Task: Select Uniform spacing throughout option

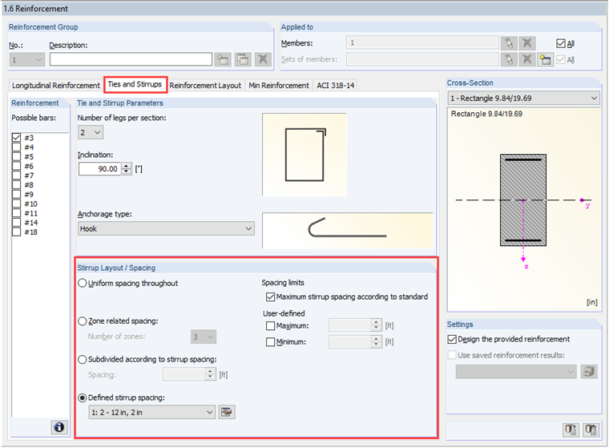Action: (x=83, y=283)
